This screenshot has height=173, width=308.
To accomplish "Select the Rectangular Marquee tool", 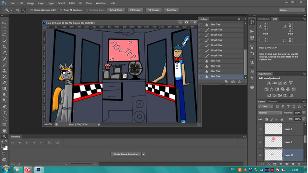I will [4, 29].
